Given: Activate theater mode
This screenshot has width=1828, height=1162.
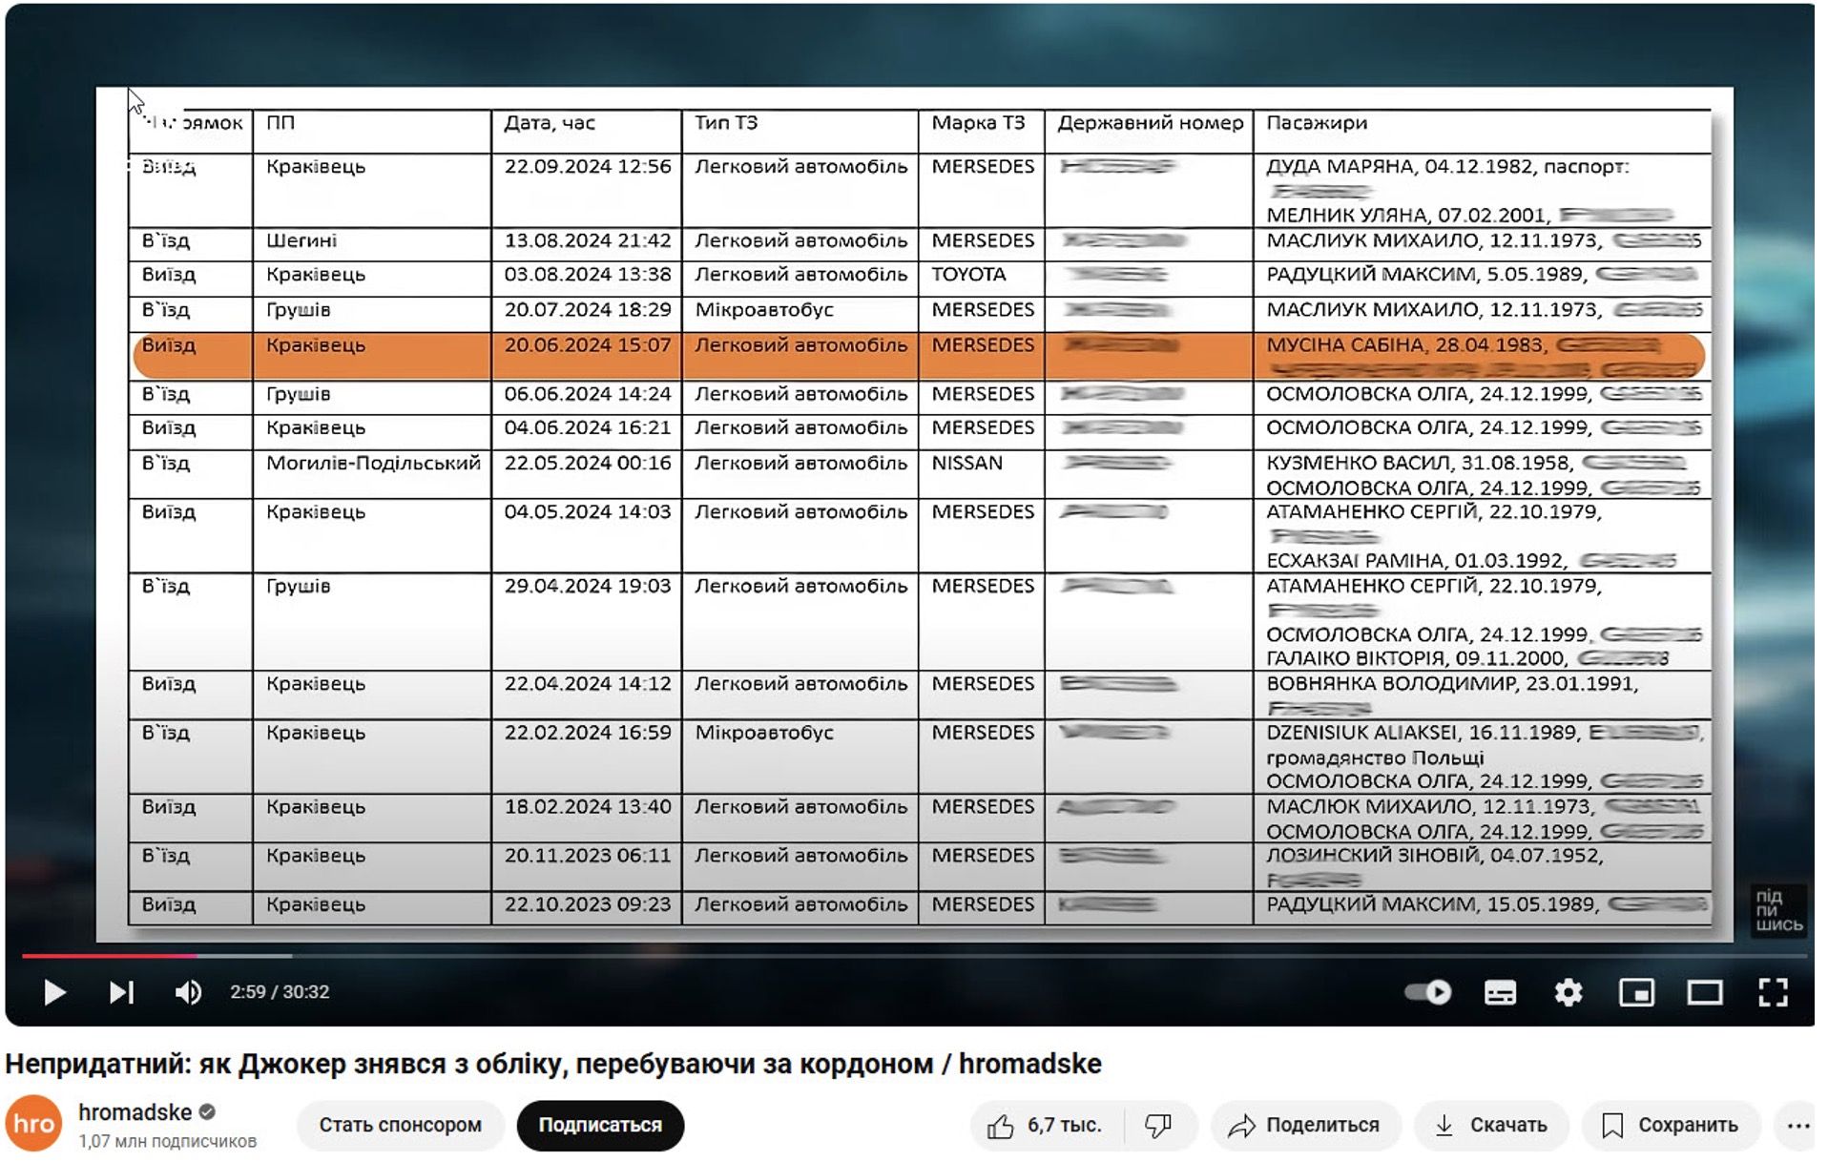Looking at the screenshot, I should (1705, 992).
